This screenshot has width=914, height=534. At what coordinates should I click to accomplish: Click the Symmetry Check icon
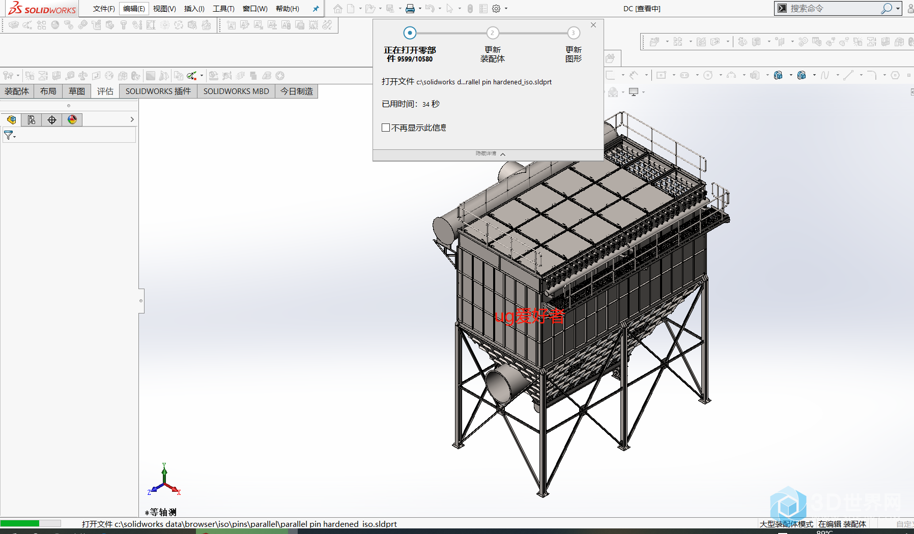164,76
